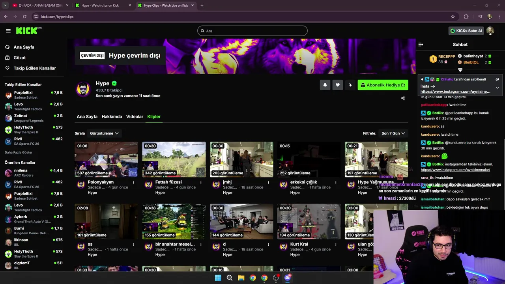Open the tab search dropdown in the browser
The height and width of the screenshot is (284, 505).
tap(5, 6)
